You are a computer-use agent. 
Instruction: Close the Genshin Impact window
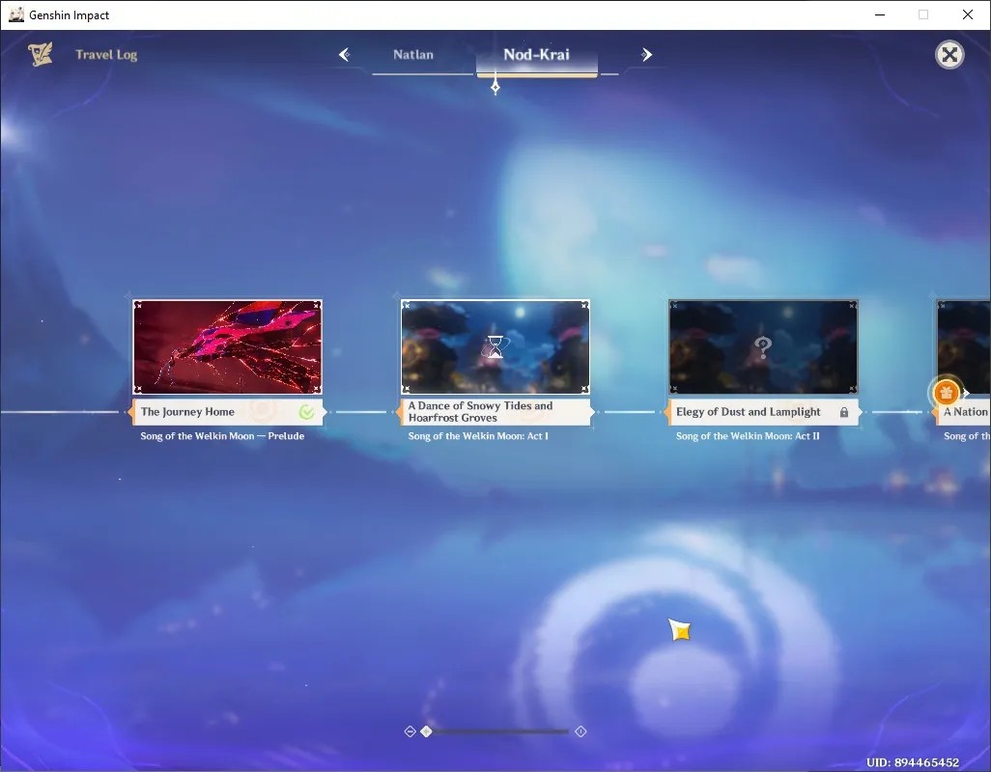click(x=967, y=14)
